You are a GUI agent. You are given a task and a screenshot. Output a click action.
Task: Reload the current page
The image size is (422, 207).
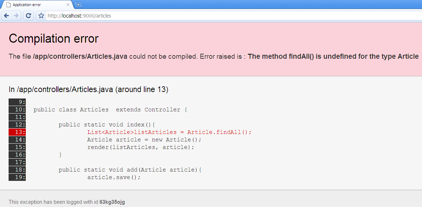pyautogui.click(x=29, y=16)
